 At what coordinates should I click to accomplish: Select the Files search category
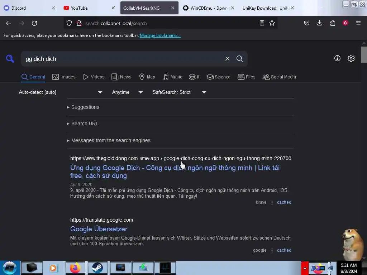pyautogui.click(x=246, y=77)
